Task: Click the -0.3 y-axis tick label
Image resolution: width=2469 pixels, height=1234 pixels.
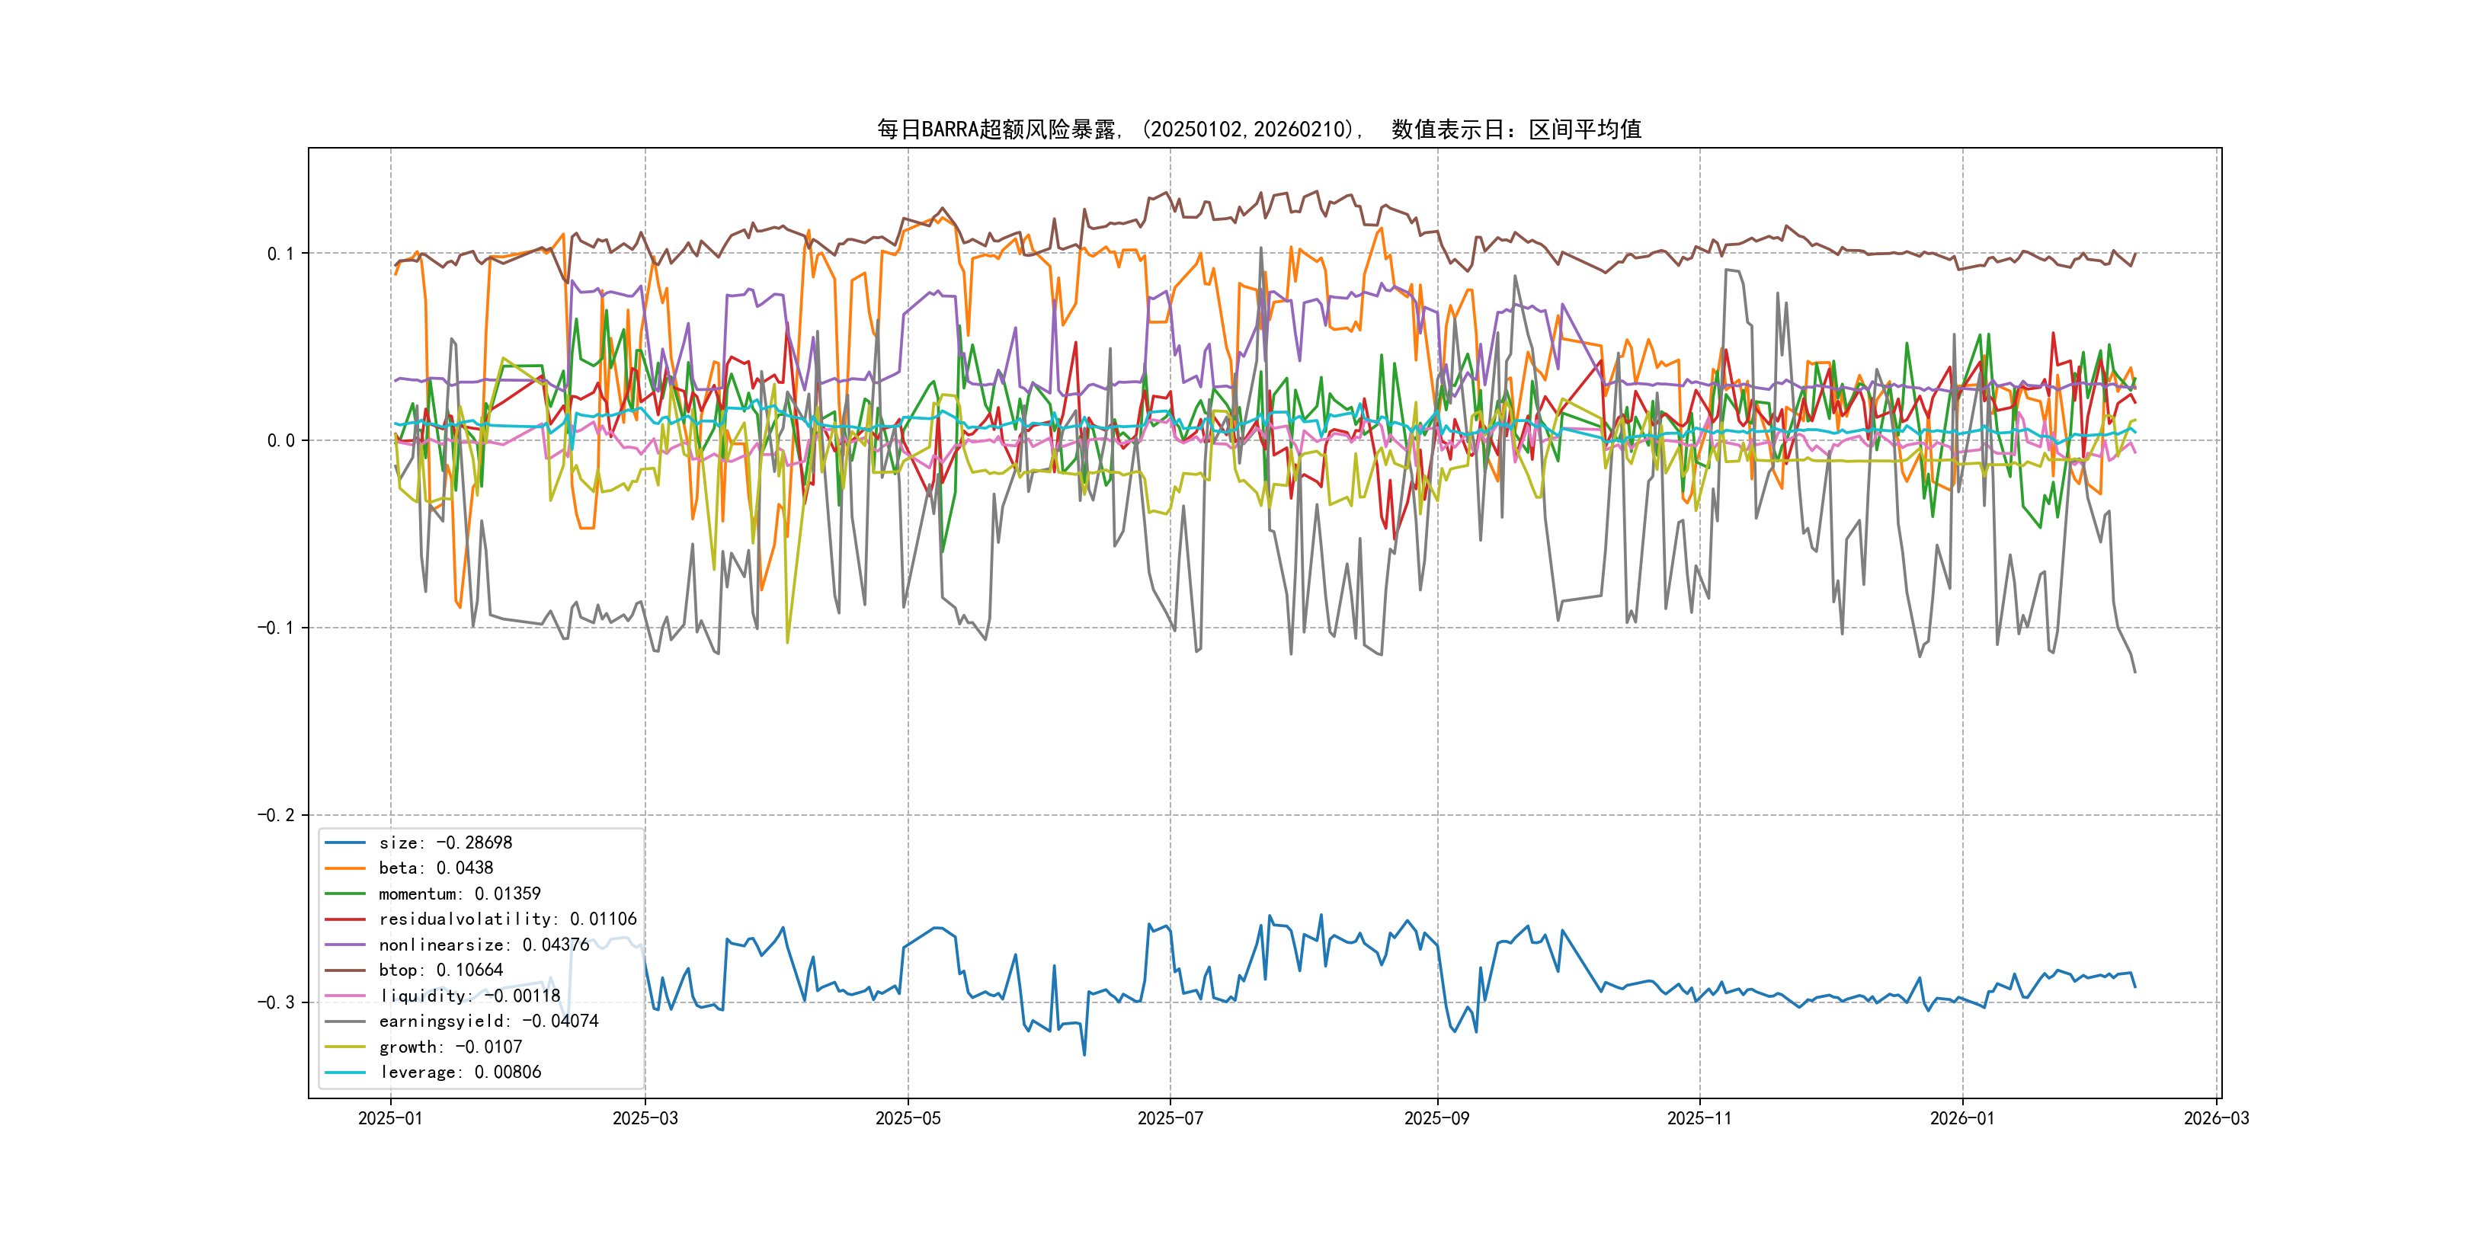Action: (276, 1003)
